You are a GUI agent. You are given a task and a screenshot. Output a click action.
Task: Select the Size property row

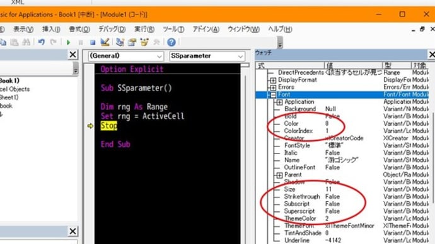[342, 189]
